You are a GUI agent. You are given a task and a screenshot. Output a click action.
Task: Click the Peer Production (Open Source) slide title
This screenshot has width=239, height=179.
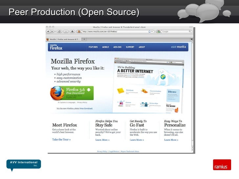[x=74, y=12]
